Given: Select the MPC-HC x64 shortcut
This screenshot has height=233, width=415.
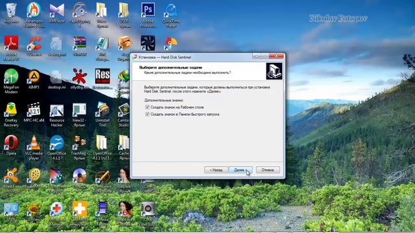Looking at the screenshot, I should [34, 112].
